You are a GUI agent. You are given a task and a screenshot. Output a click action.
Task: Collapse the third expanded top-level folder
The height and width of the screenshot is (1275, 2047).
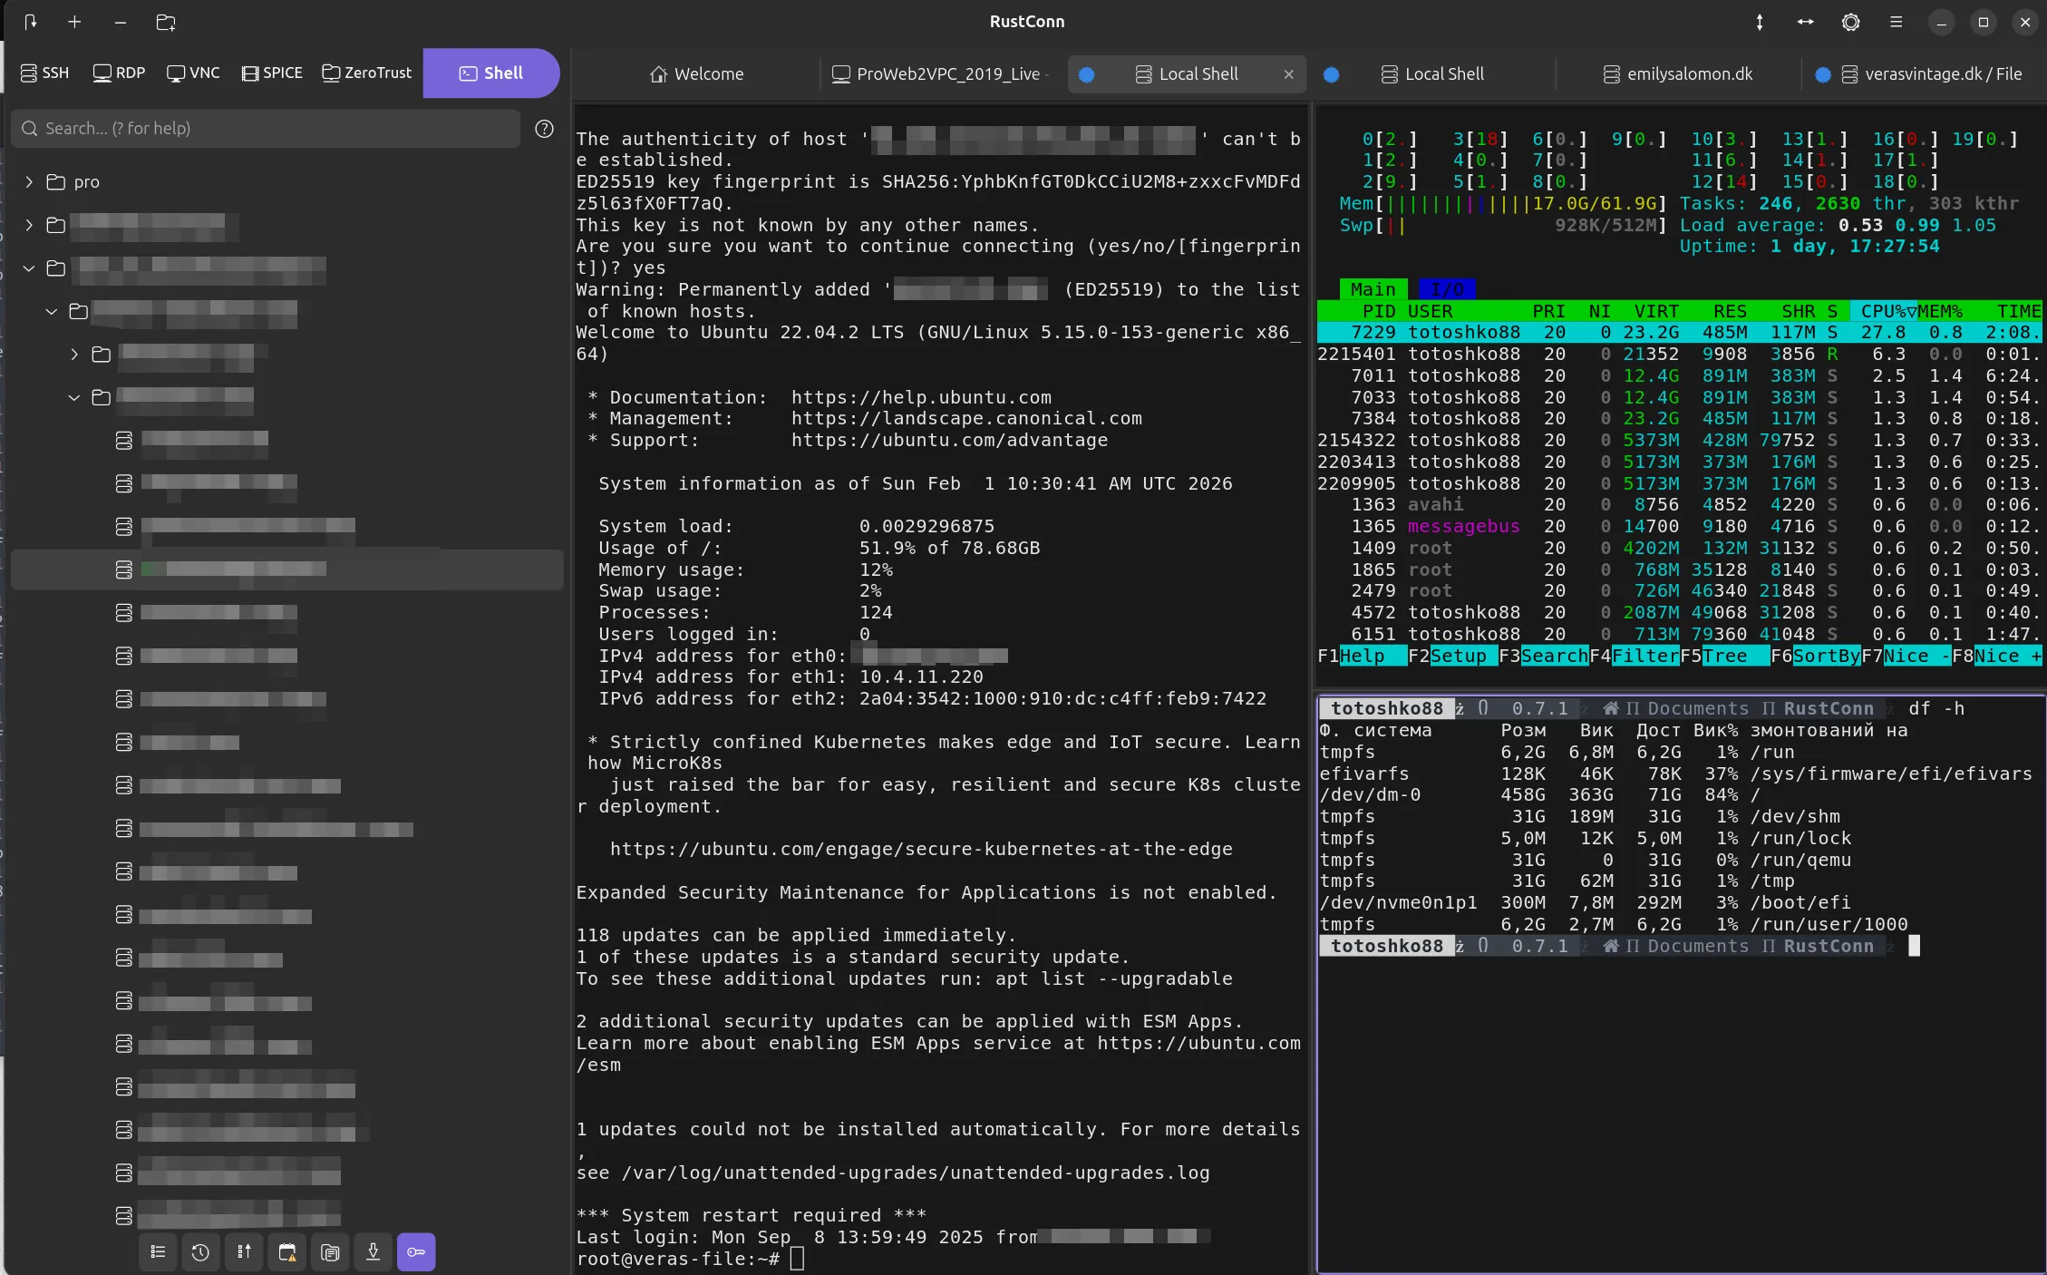(x=29, y=268)
